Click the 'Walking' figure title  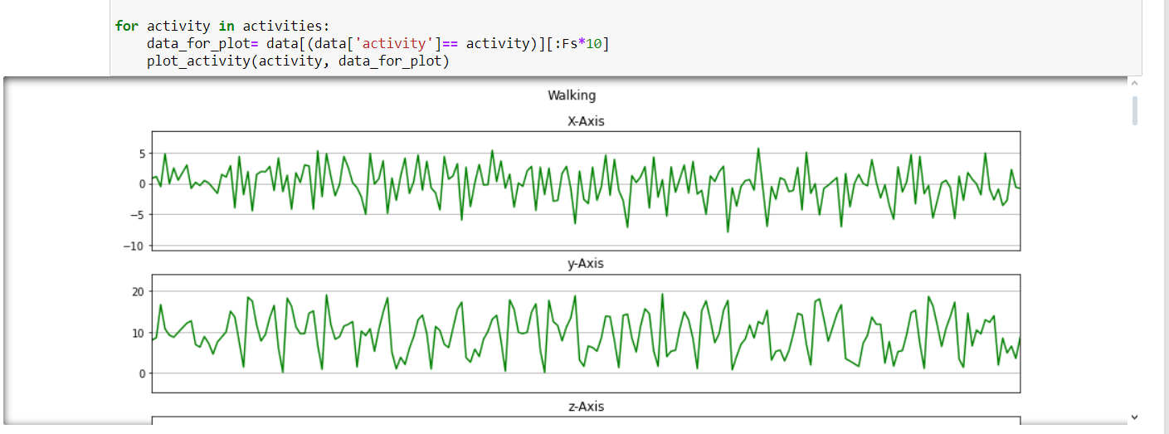tap(572, 95)
